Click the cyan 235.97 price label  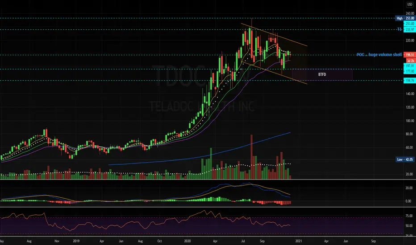pyautogui.click(x=409, y=30)
